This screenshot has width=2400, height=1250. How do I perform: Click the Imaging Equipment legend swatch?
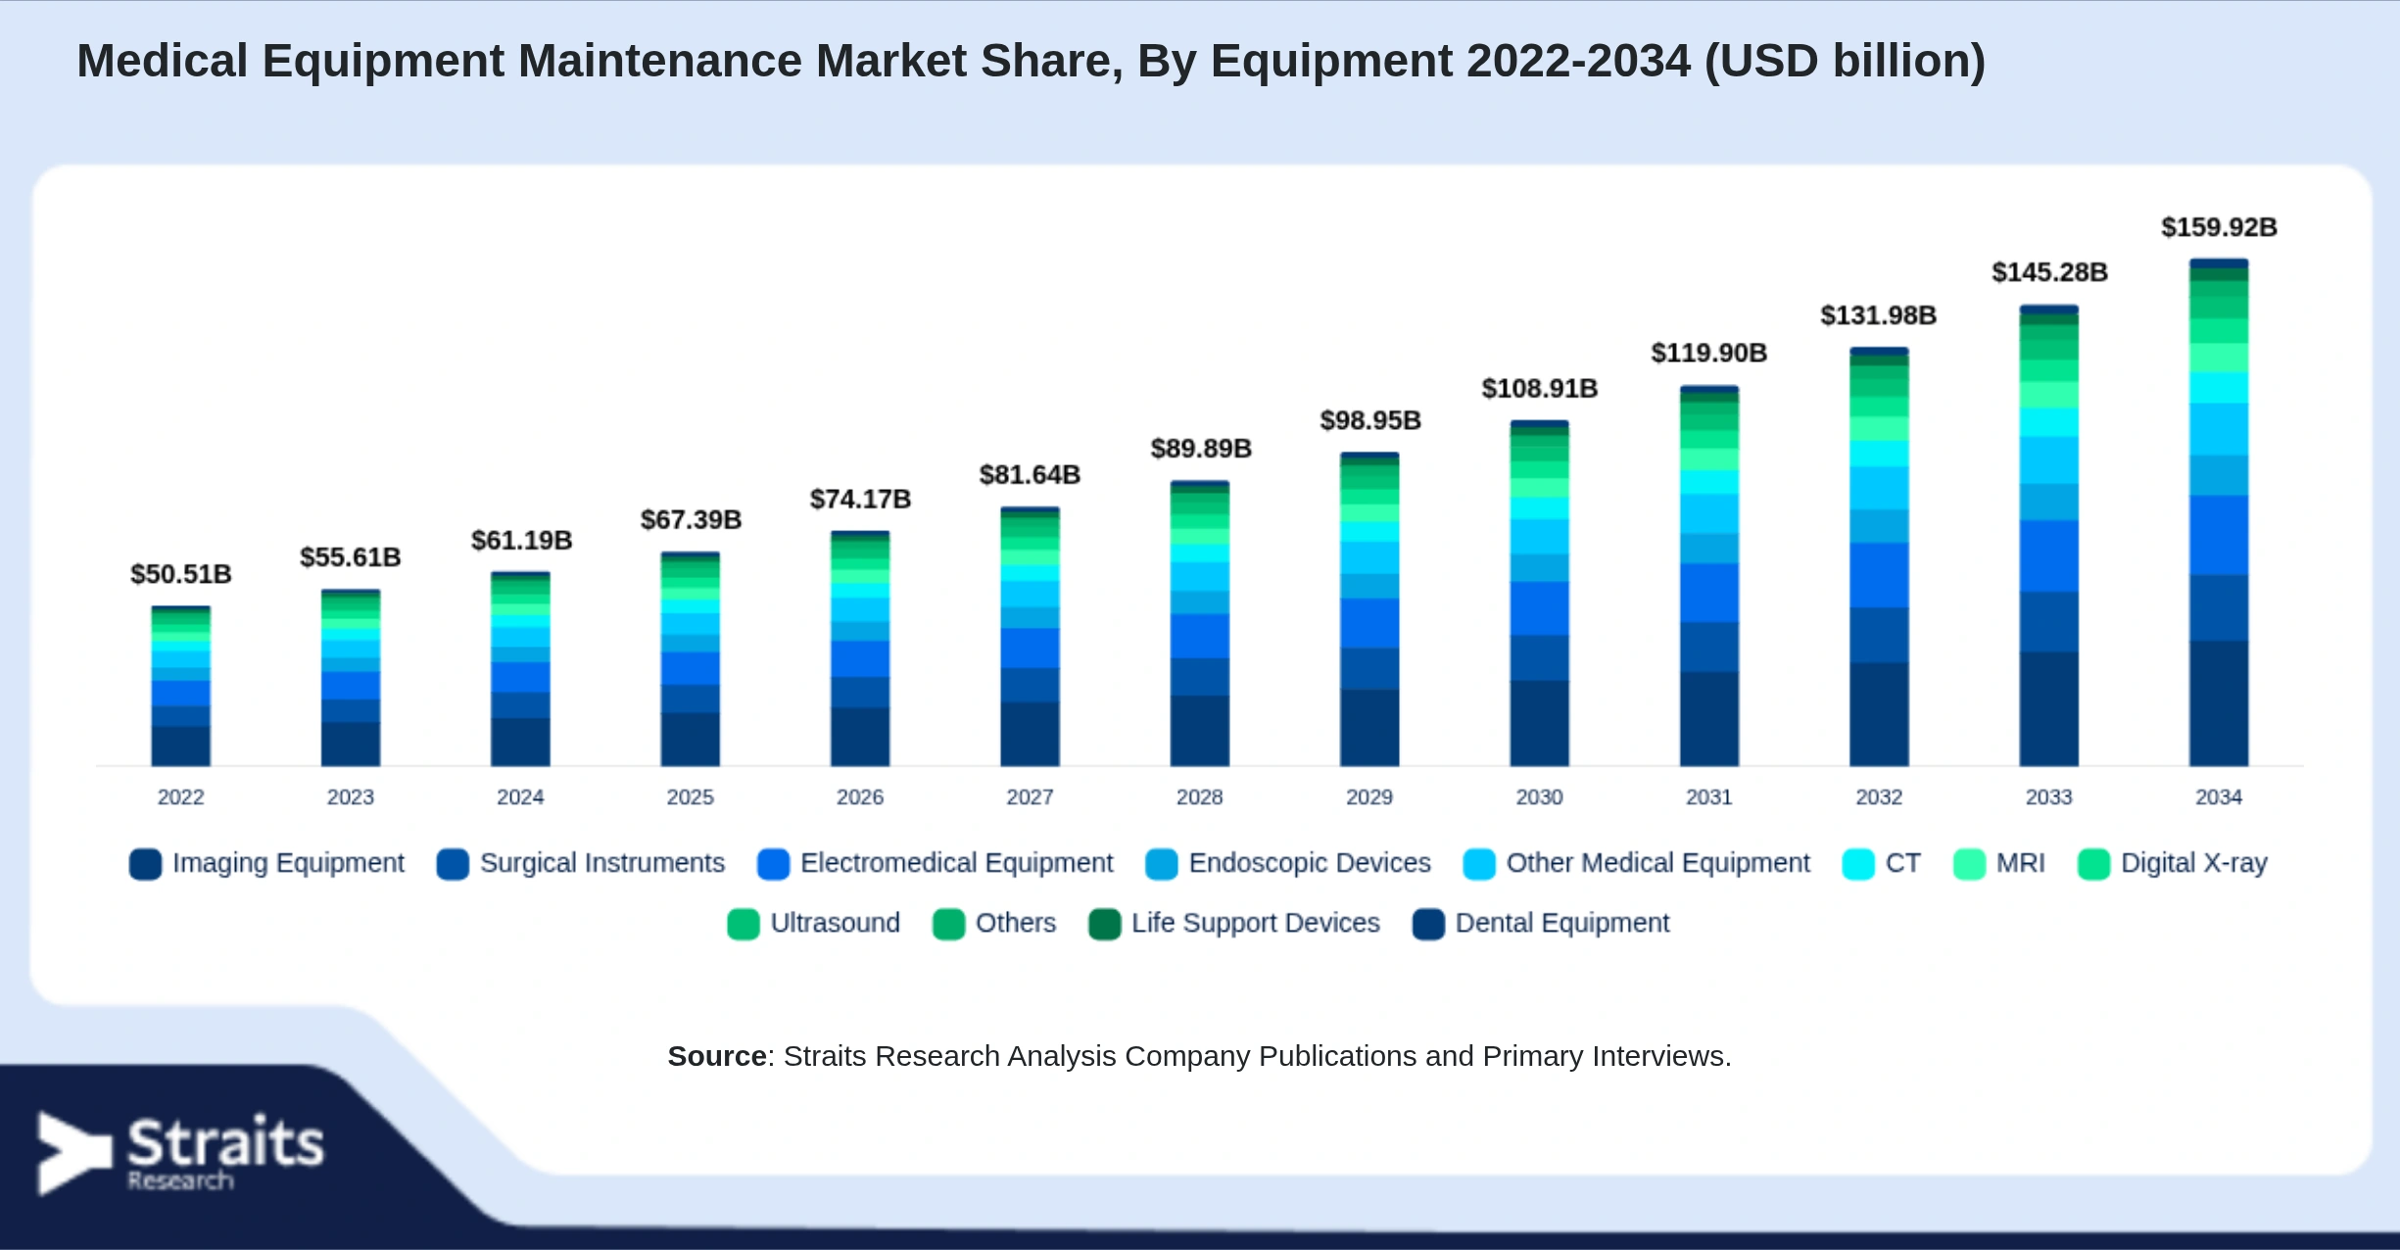pyautogui.click(x=145, y=864)
